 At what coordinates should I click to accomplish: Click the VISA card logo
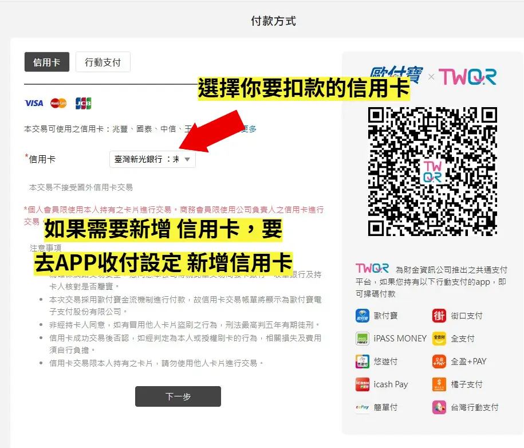pos(34,103)
